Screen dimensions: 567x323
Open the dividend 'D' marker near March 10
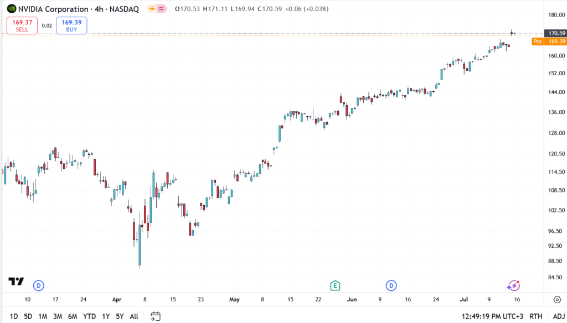coord(38,285)
